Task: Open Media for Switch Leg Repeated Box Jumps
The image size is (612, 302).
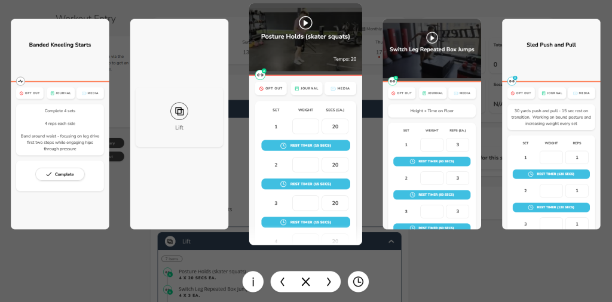Action: (462, 93)
